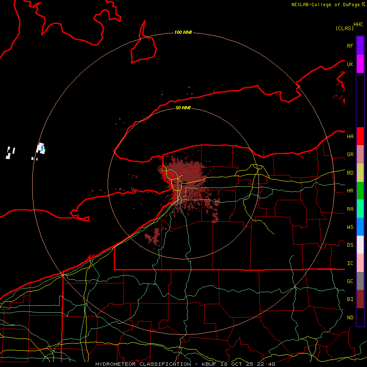The width and height of the screenshot is (367, 367).
Task: Click the ND legend label
Action: coord(350,318)
